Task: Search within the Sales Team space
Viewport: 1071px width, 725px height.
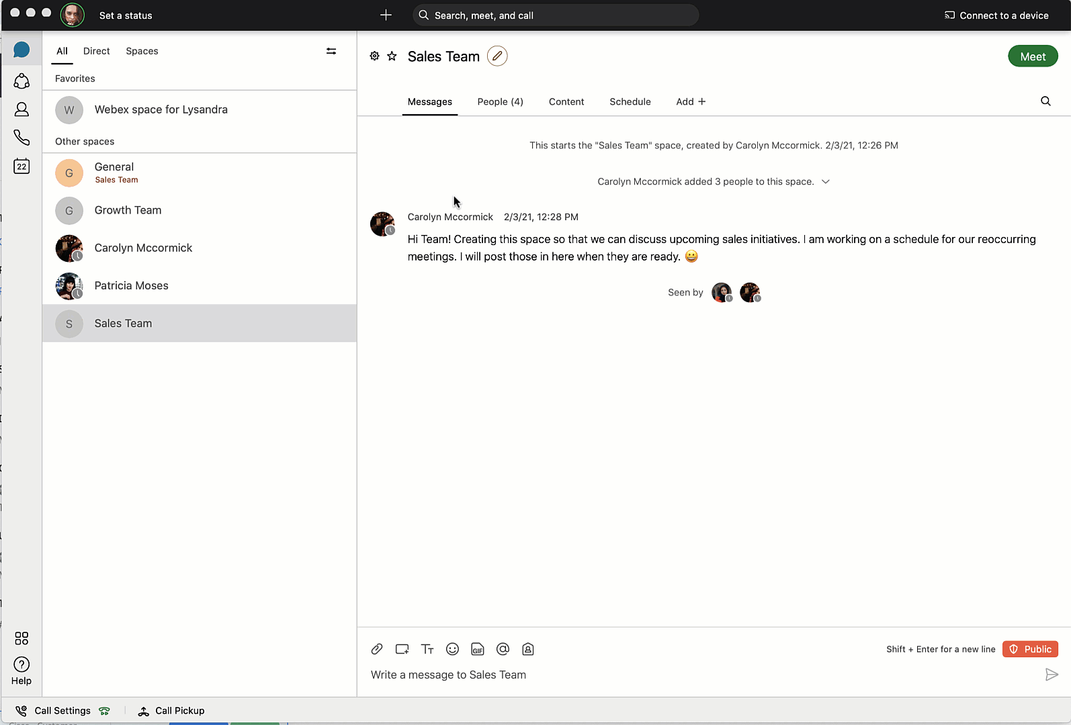Action: pyautogui.click(x=1045, y=101)
